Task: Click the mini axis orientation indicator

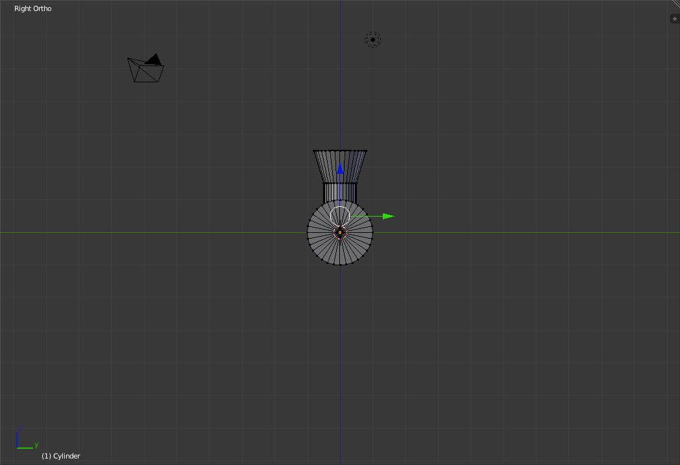Action: coord(27,438)
